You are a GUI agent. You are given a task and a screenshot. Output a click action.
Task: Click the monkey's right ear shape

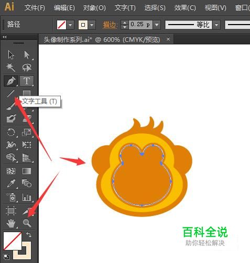coord(183,159)
